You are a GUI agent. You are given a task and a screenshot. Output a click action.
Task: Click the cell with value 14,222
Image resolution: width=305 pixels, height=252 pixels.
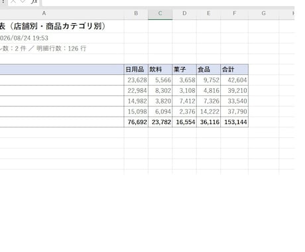[x=208, y=111]
